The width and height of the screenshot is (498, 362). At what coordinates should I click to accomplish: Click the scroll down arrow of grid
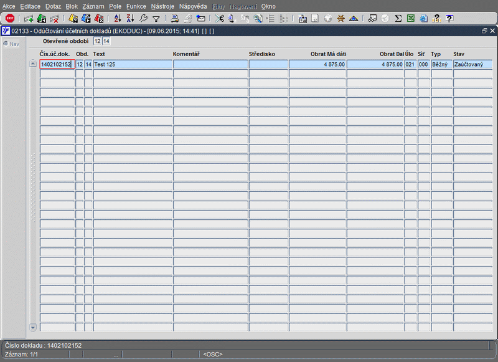coord(33,327)
